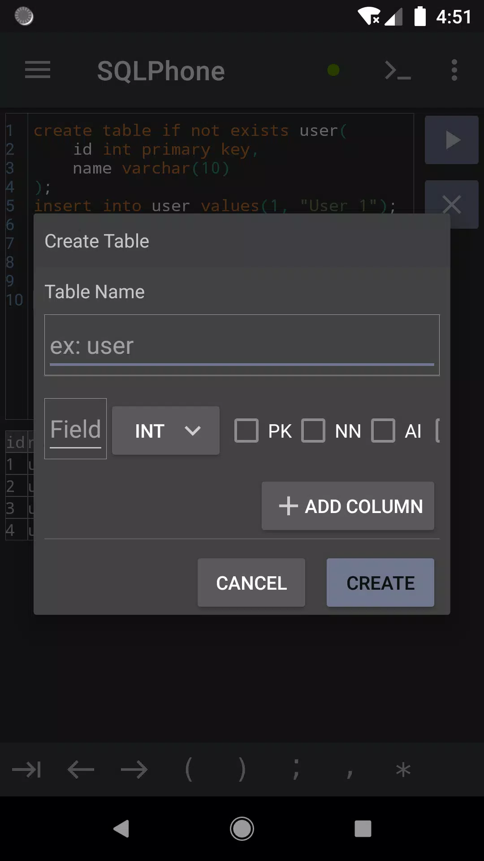Click the ADD COLUMN button
The width and height of the screenshot is (484, 861).
[348, 506]
